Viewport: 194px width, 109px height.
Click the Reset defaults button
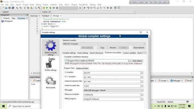(x=139, y=48)
